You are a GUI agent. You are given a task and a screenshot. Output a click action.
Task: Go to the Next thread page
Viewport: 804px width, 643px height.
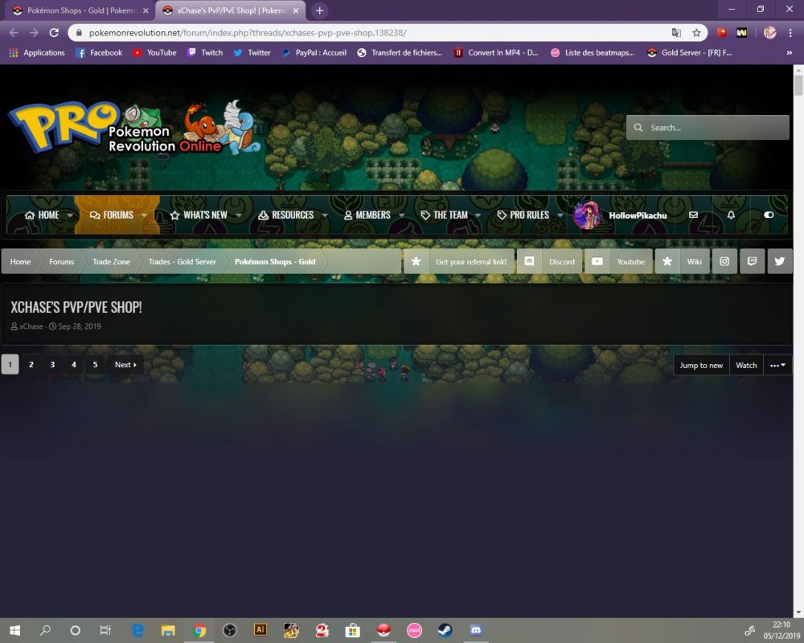(125, 365)
